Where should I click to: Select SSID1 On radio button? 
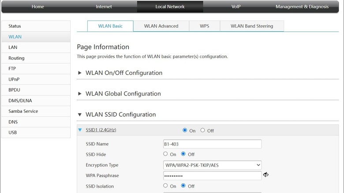(x=184, y=130)
